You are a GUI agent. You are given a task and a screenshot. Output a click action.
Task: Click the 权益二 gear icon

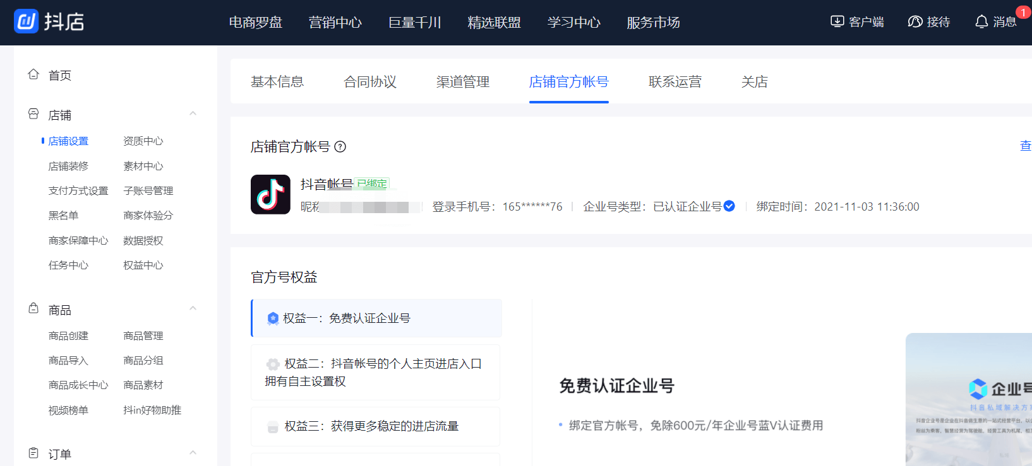[x=273, y=364]
